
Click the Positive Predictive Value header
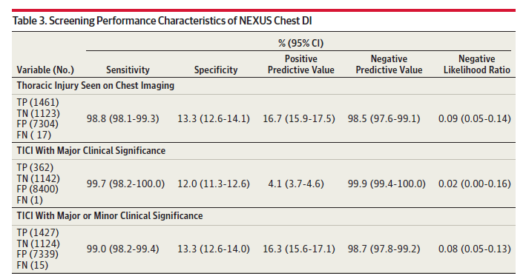[x=301, y=64]
